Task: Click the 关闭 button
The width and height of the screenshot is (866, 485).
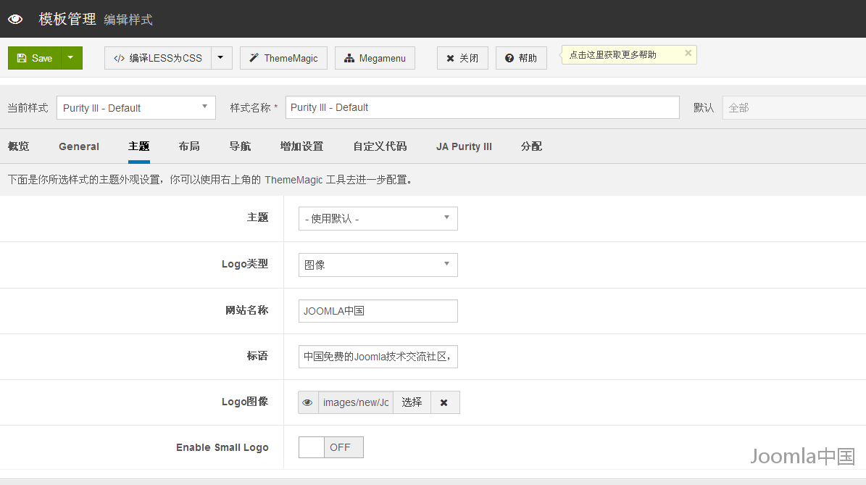Action: click(462, 58)
